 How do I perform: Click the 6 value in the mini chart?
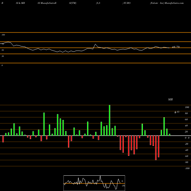click(x=122, y=181)
